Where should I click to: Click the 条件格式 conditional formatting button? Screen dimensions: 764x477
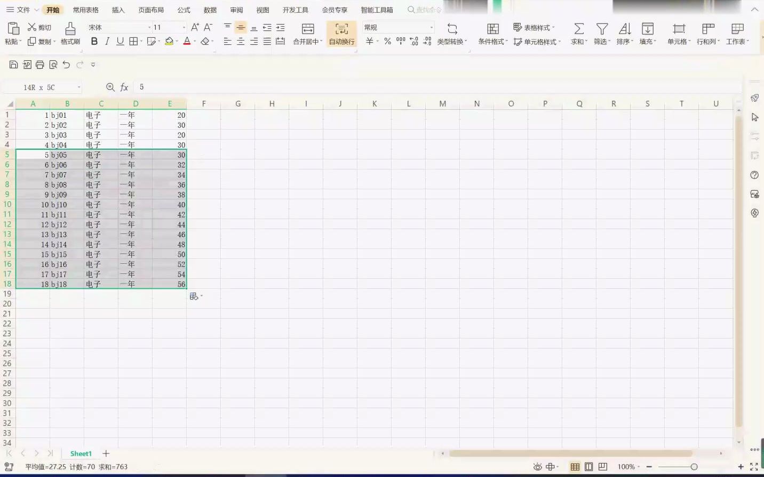[492, 34]
